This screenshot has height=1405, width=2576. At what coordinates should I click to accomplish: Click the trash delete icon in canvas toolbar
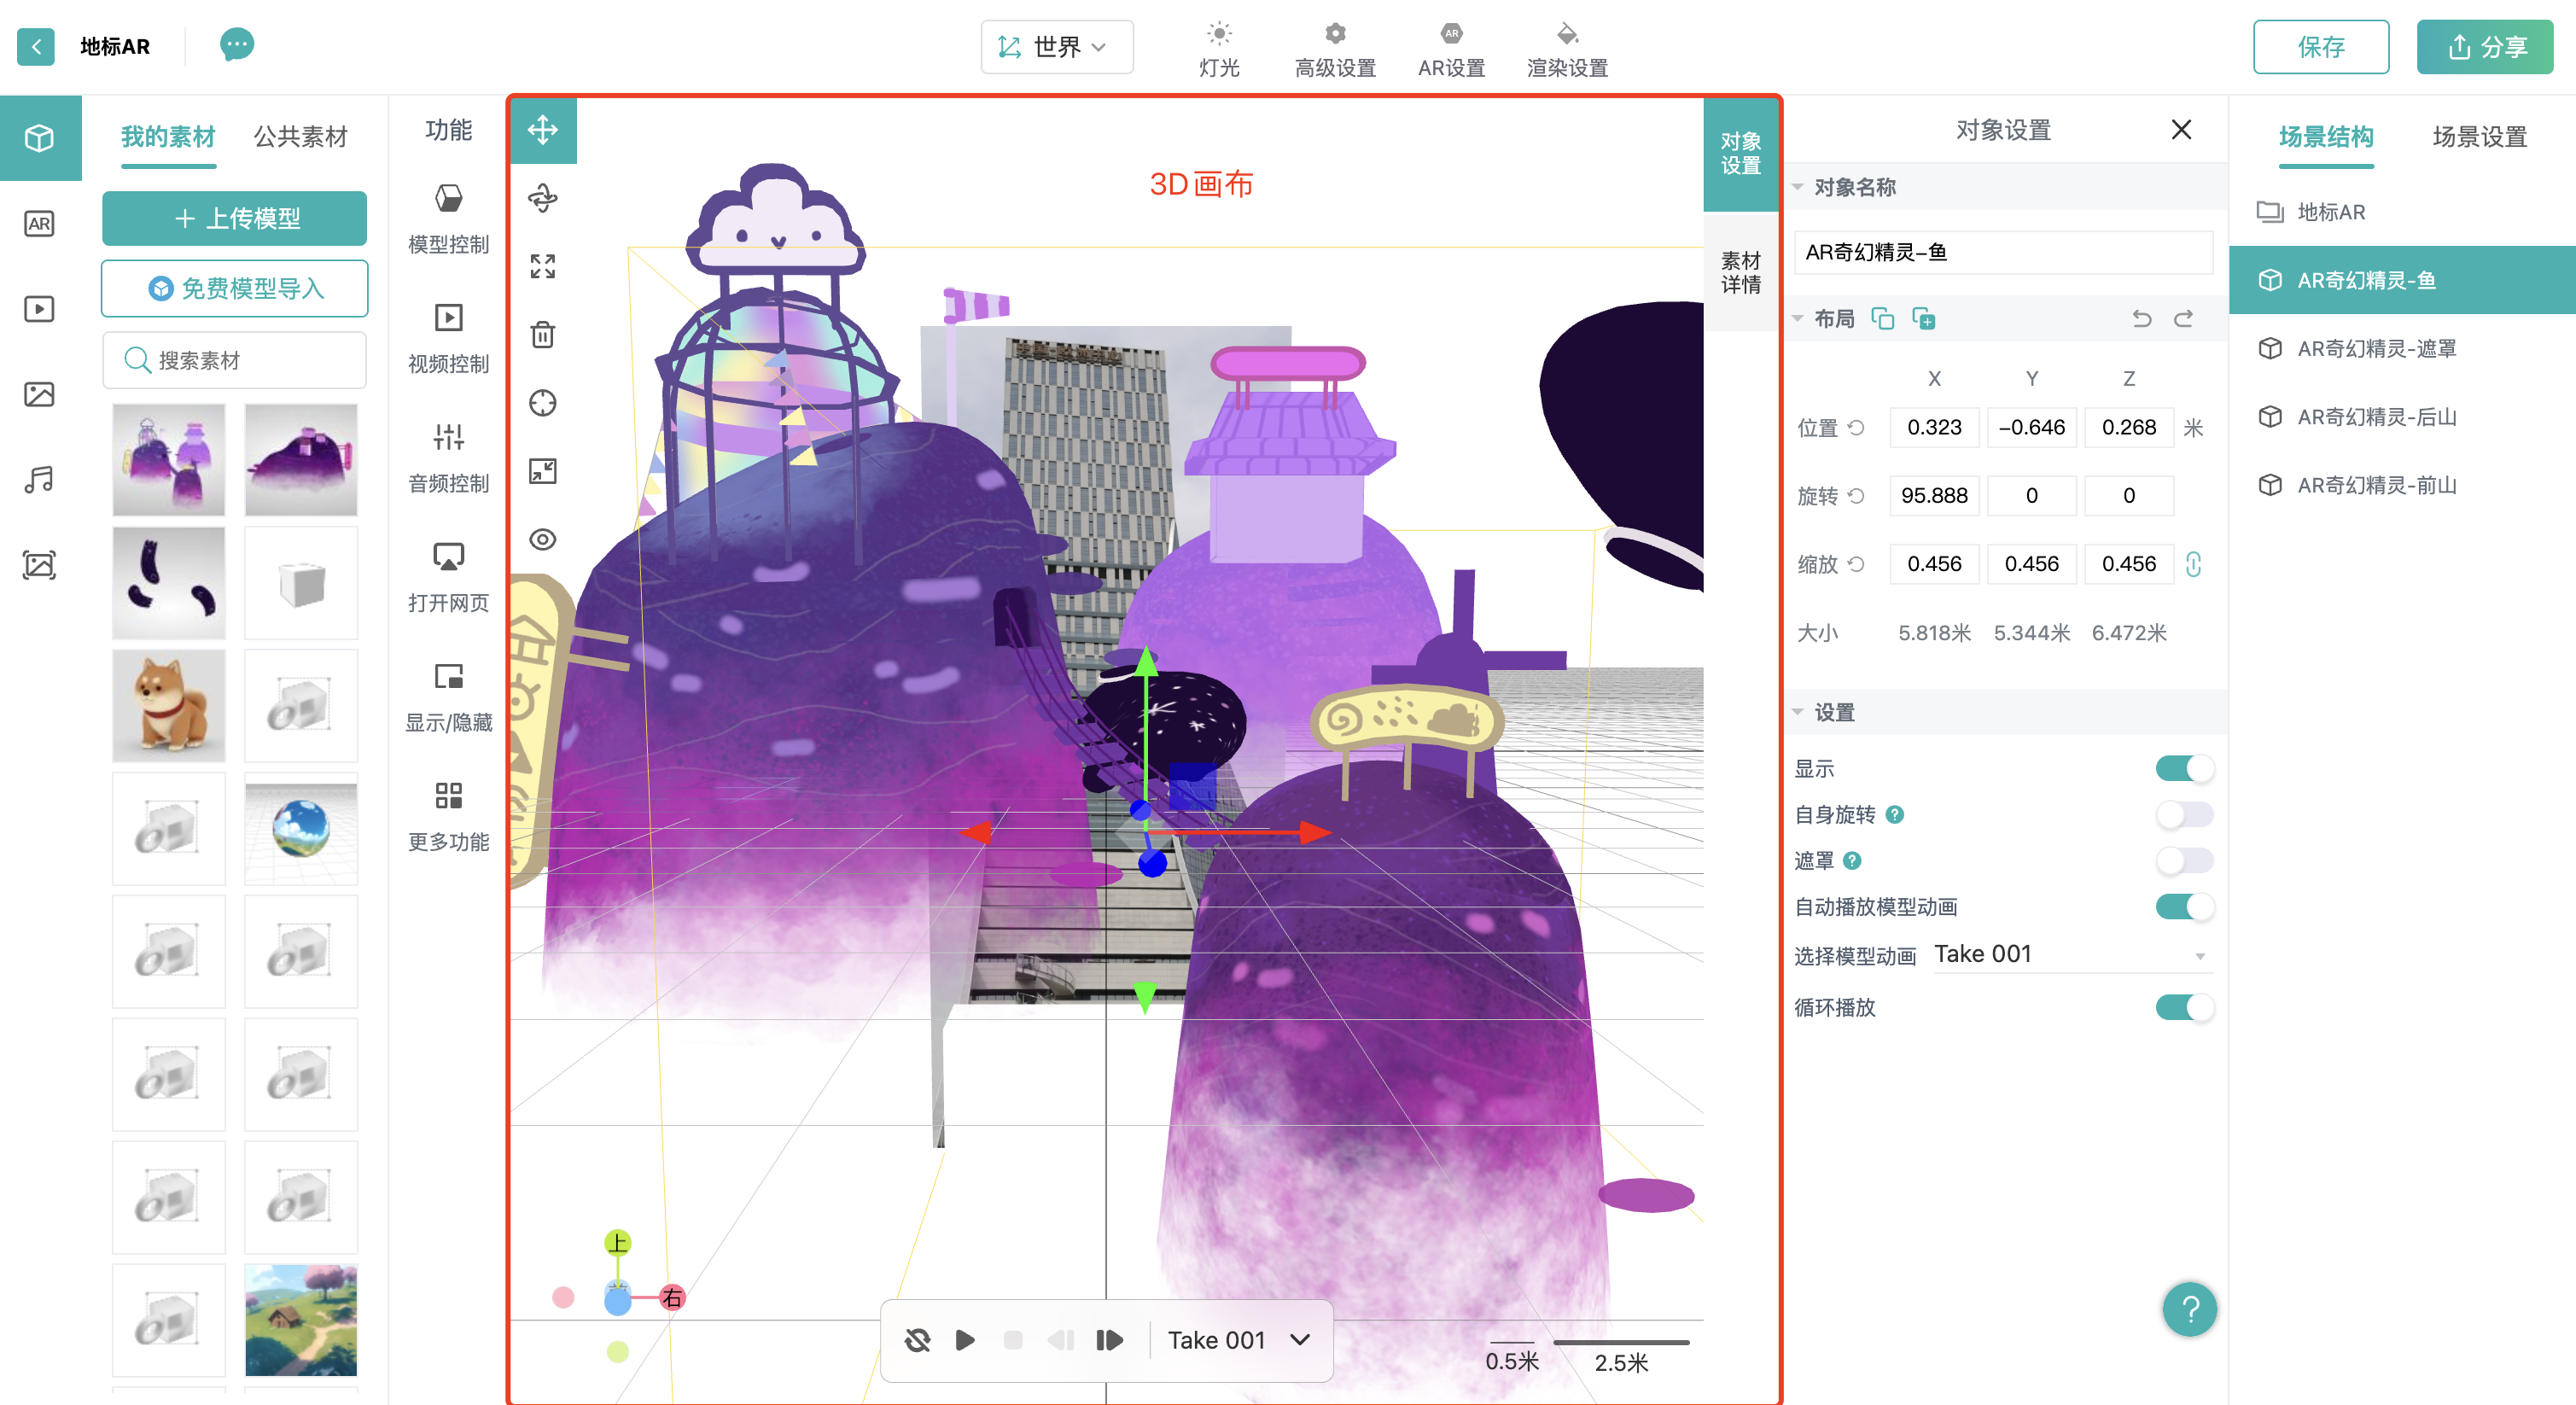click(x=543, y=334)
